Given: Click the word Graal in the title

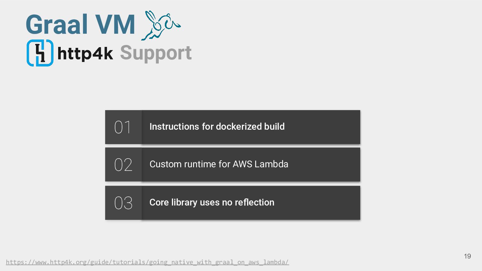Looking at the screenshot, I should (57, 25).
